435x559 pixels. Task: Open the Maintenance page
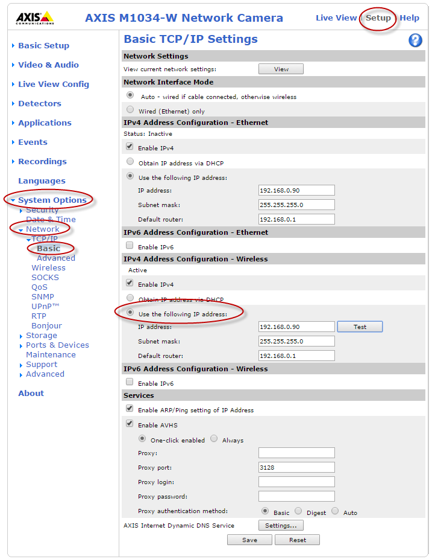click(51, 355)
